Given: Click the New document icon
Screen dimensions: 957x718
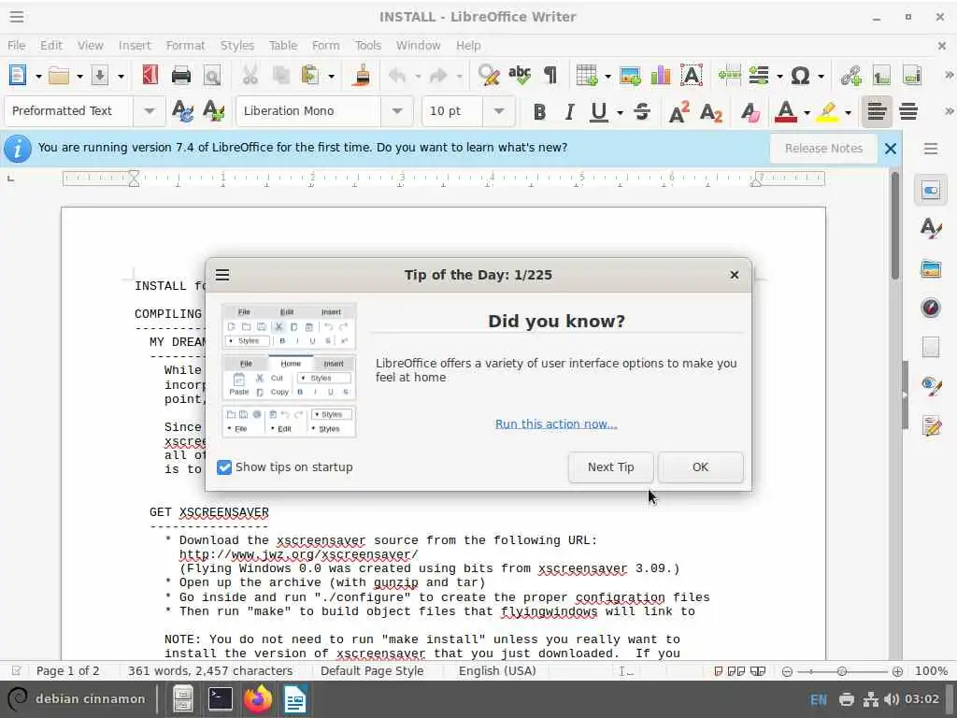Looking at the screenshot, I should click(x=18, y=75).
